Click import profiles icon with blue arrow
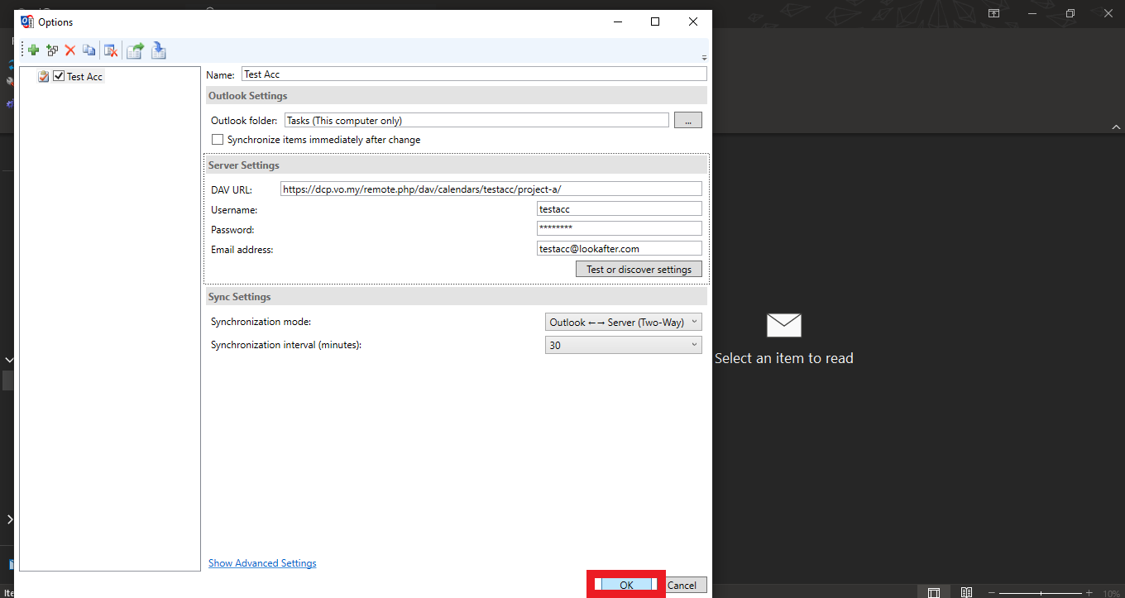Viewport: 1125px width, 598px height. pos(159,51)
